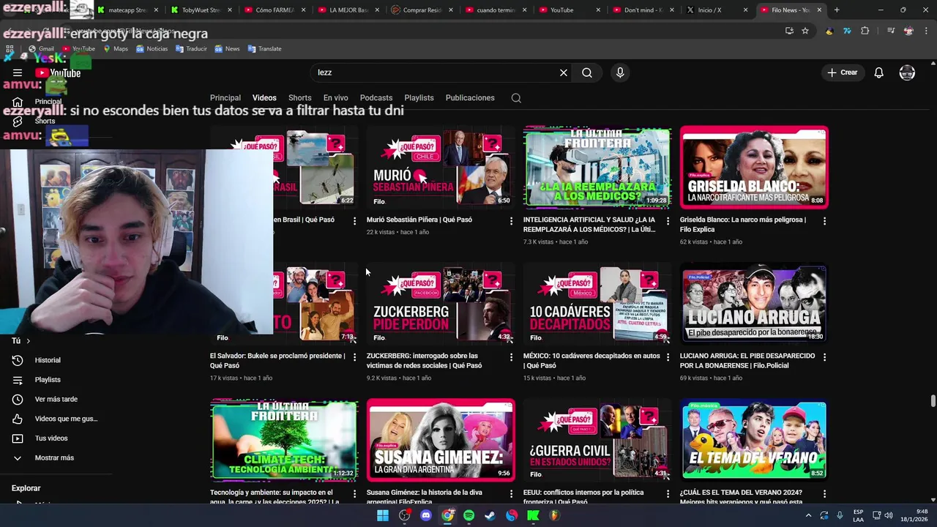Screen dimensions: 937x527
Task: Open the channel Playlists tab
Action: point(419,98)
